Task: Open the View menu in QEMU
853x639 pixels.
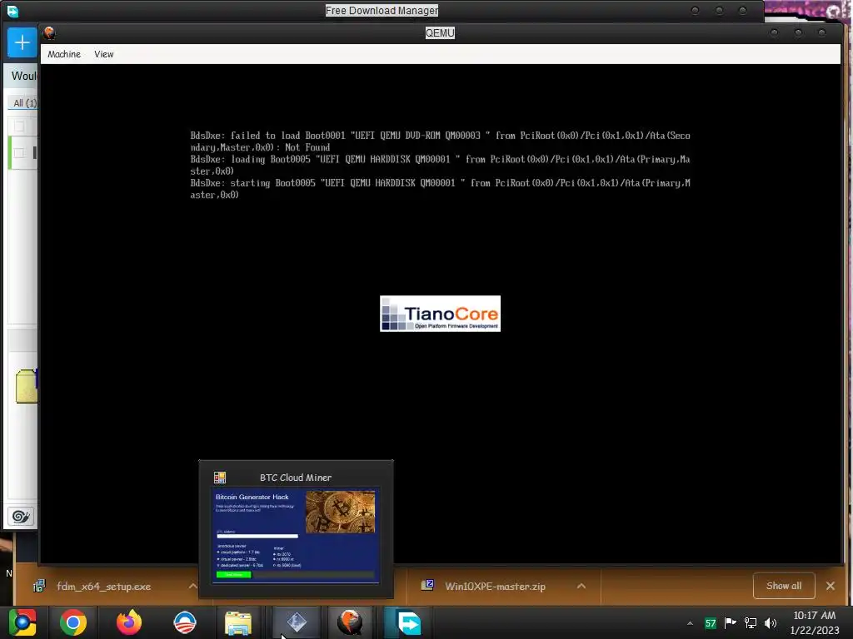Action: pyautogui.click(x=104, y=54)
